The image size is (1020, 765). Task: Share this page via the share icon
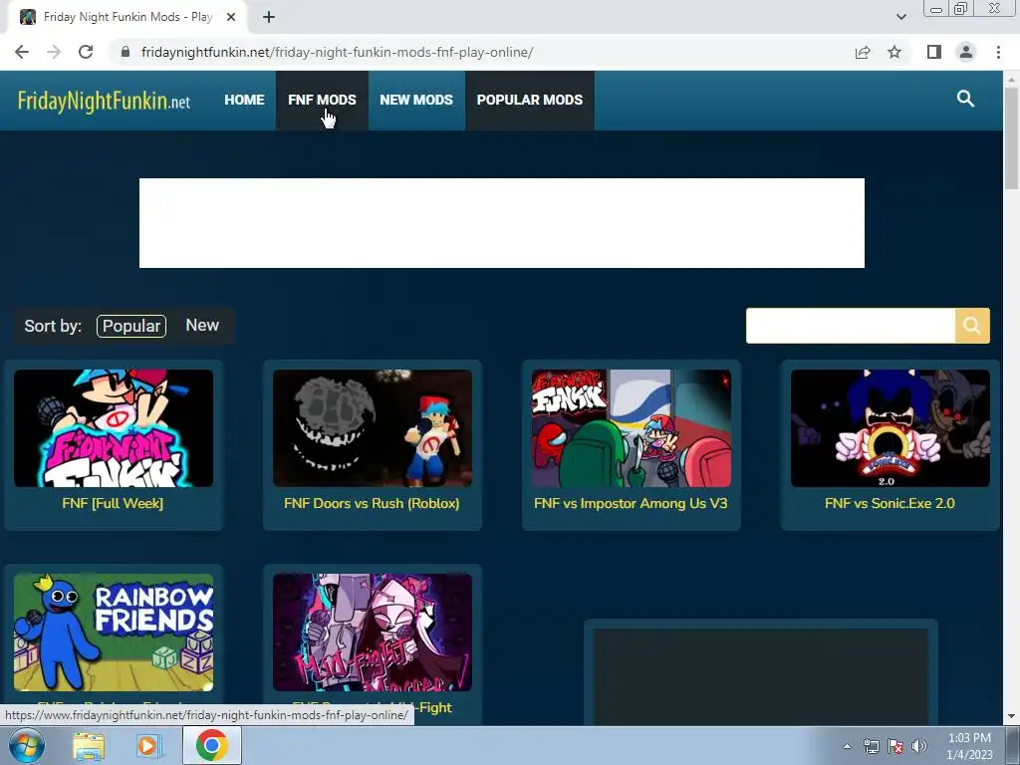click(x=863, y=52)
